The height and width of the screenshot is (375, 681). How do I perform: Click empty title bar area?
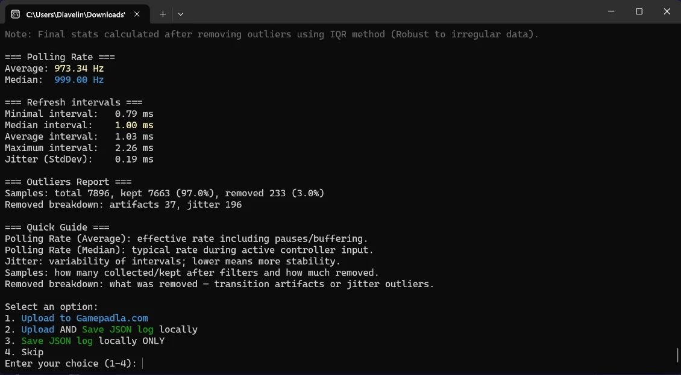point(391,11)
